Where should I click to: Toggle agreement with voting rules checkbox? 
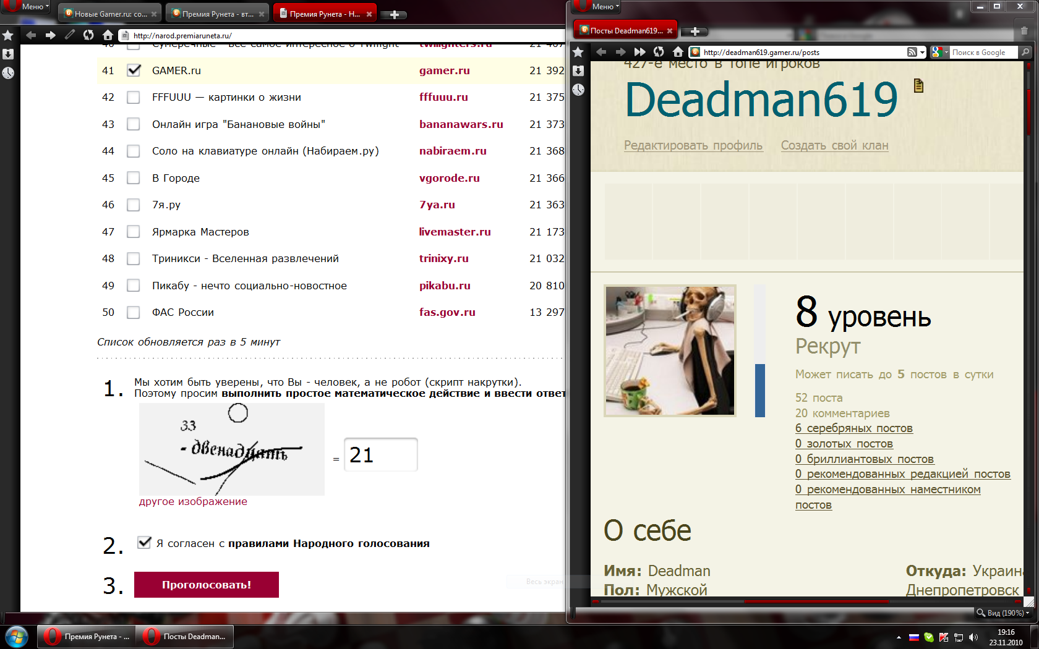(144, 543)
